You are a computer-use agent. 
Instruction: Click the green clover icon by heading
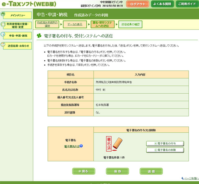(39, 36)
